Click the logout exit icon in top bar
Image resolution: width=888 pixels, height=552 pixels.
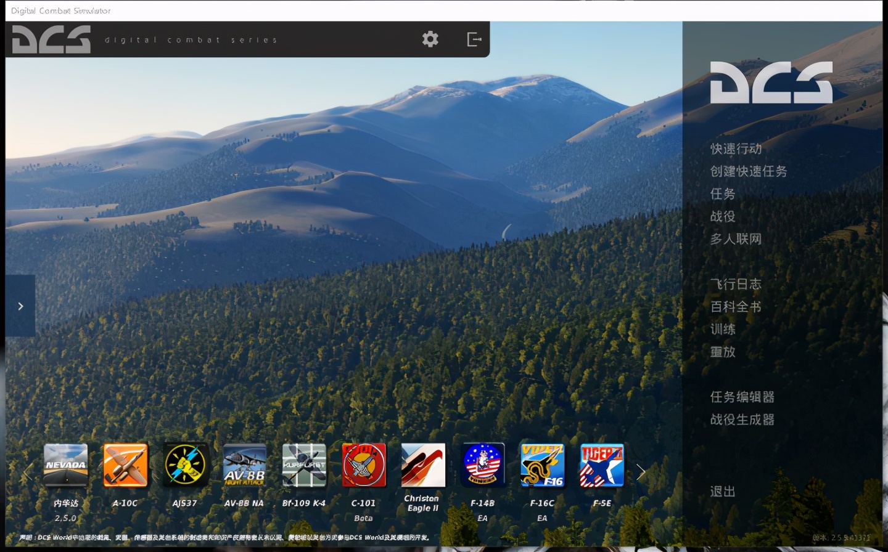474,39
